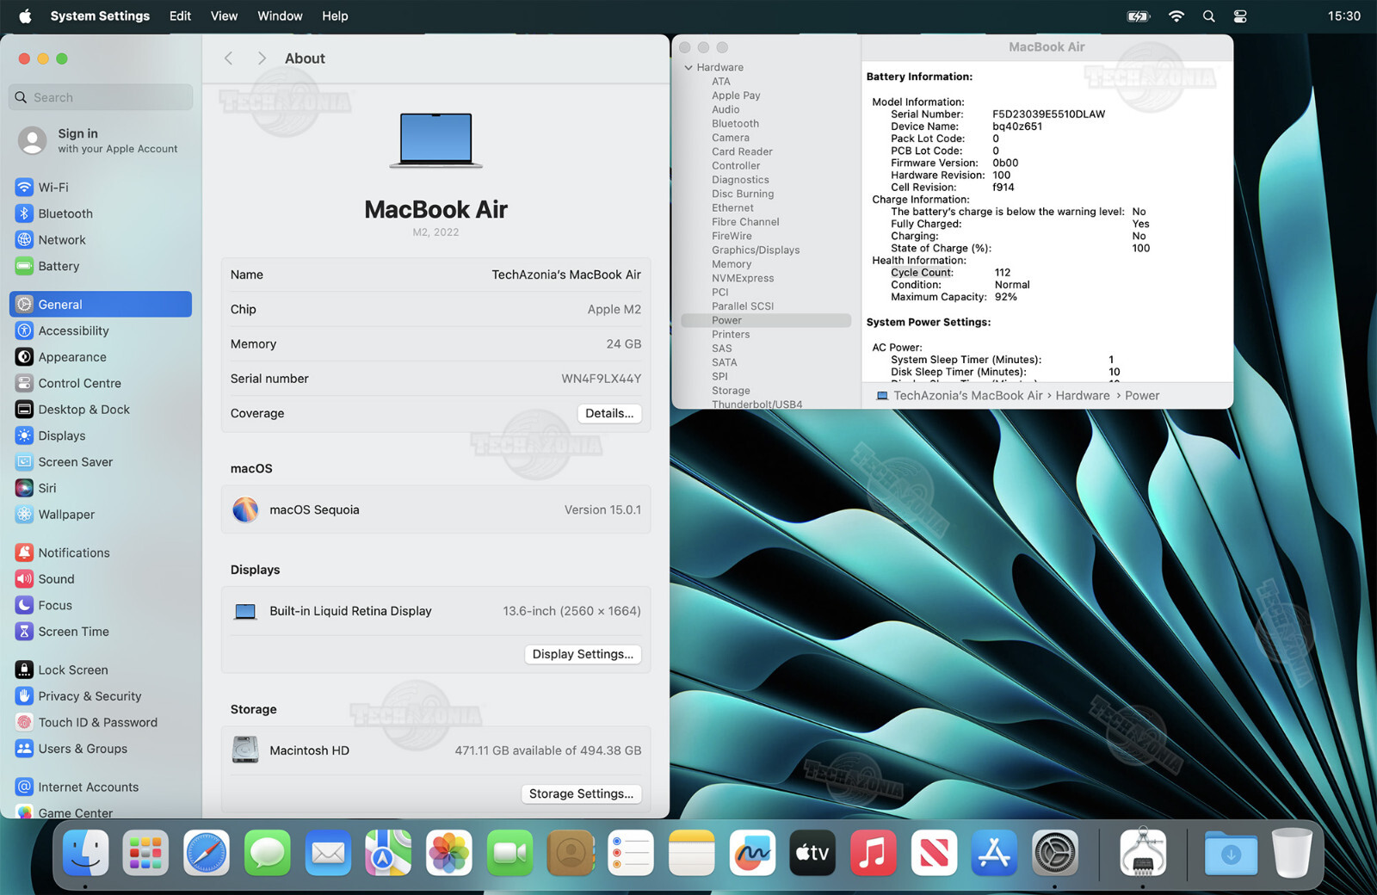This screenshot has height=895, width=1377.
Task: Select Users & Groups in sidebar
Action: click(x=100, y=749)
